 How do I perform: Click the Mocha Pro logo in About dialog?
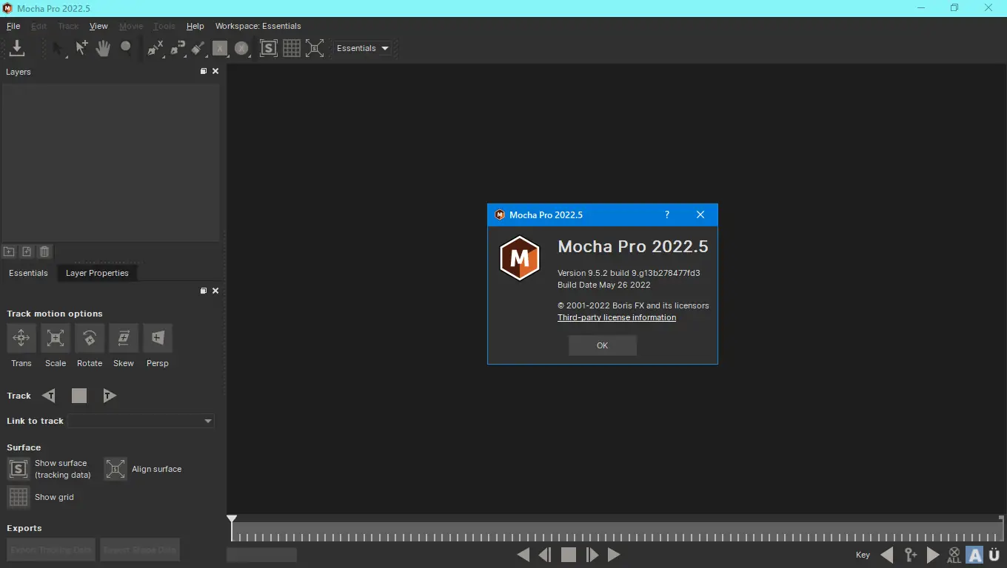(519, 258)
